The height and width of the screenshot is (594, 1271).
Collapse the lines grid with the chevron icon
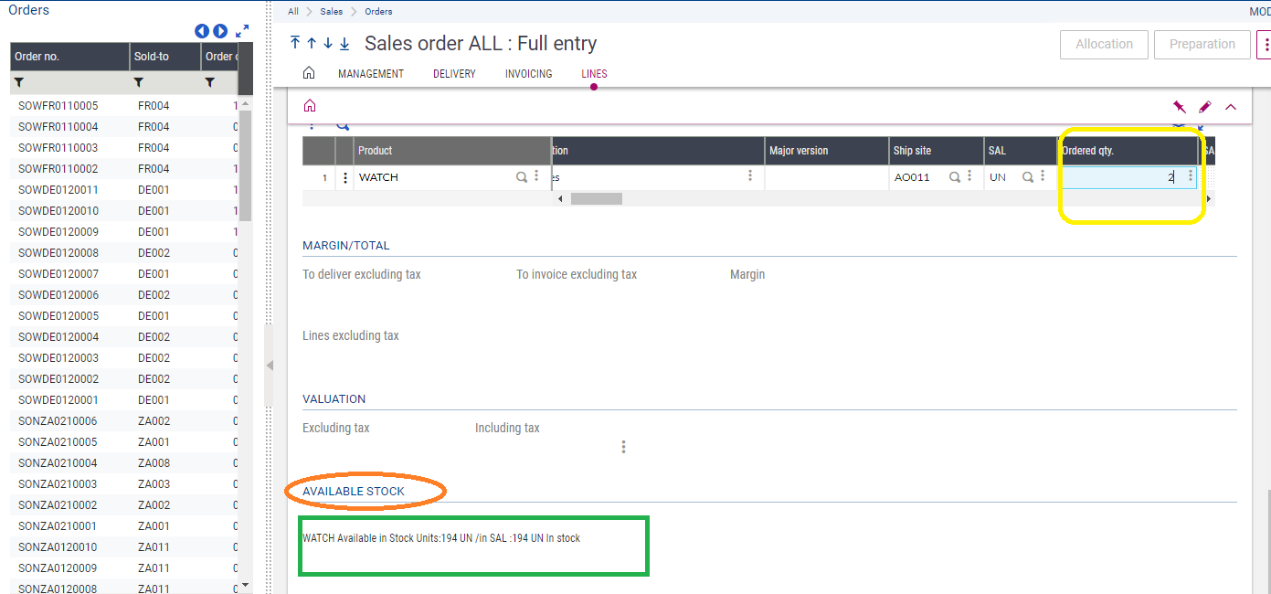coord(1231,106)
